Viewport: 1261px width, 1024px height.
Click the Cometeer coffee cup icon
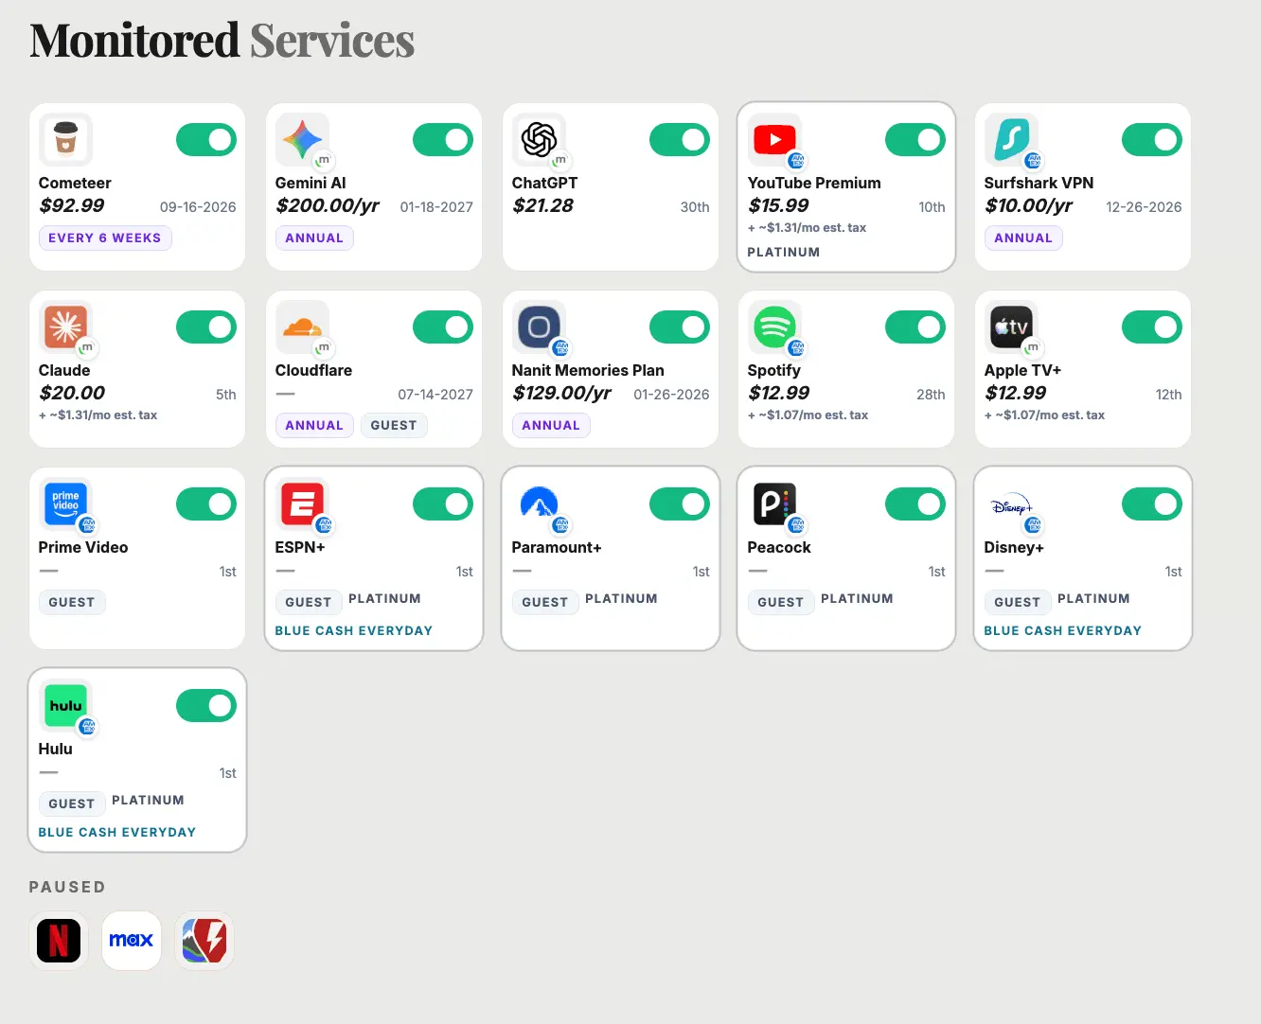(65, 140)
